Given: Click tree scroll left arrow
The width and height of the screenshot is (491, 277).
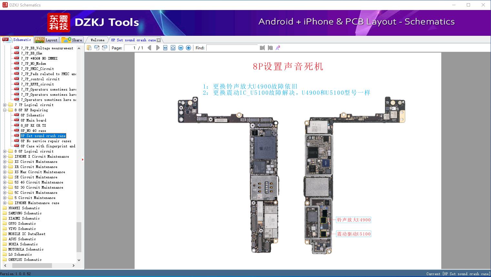Looking at the screenshot, I should pos(5,265).
